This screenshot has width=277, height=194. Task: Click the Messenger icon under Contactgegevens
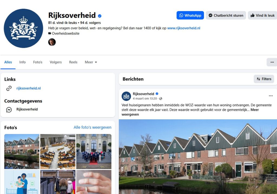tap(9, 110)
